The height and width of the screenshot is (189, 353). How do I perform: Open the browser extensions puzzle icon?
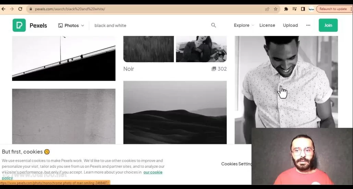[286, 9]
